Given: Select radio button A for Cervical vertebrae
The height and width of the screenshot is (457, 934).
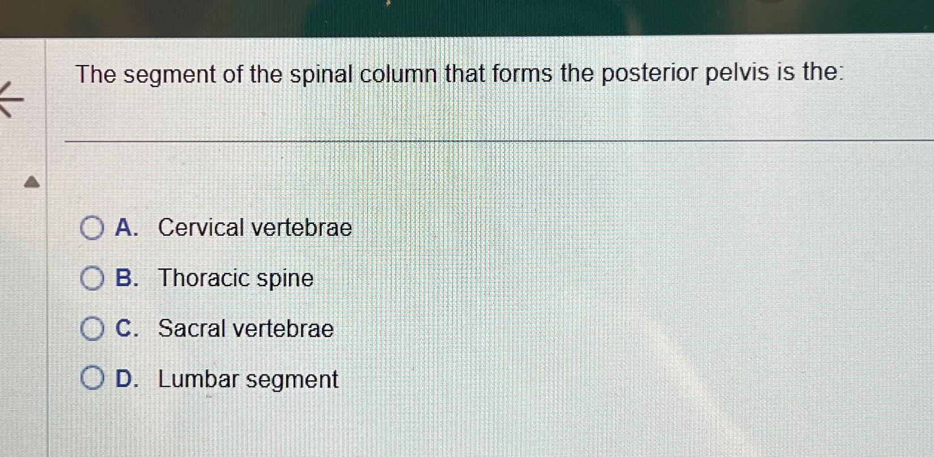Looking at the screenshot, I should 91,228.
